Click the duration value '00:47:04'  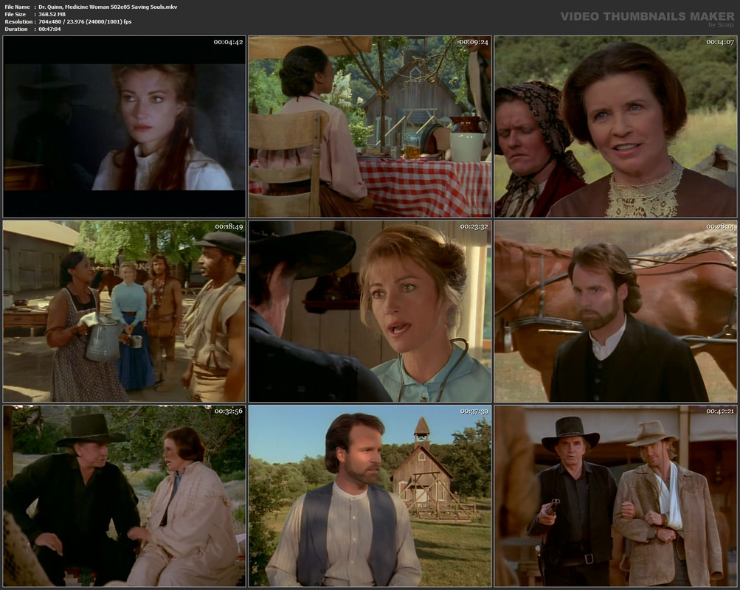point(49,29)
